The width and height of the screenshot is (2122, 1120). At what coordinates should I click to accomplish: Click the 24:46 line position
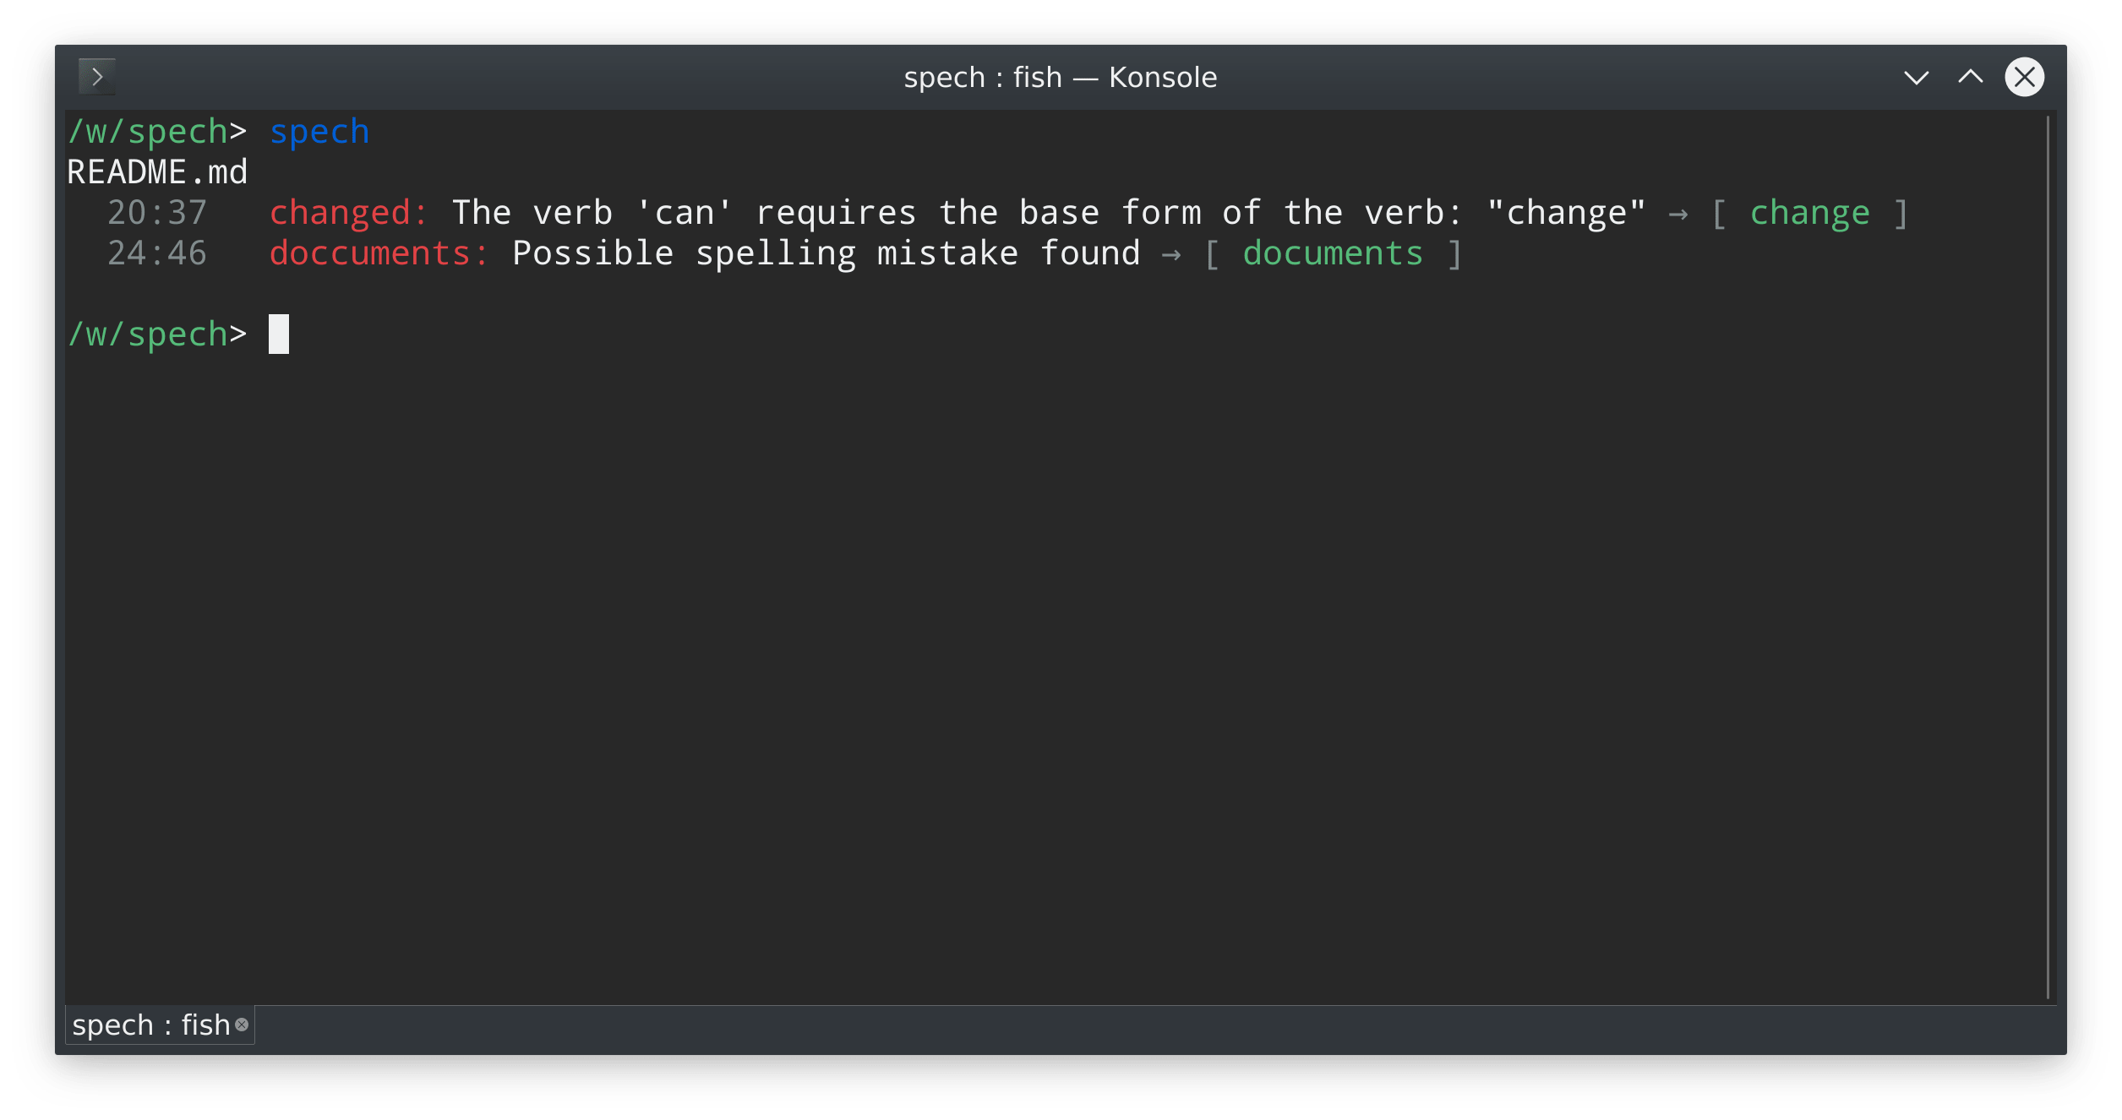tap(157, 253)
